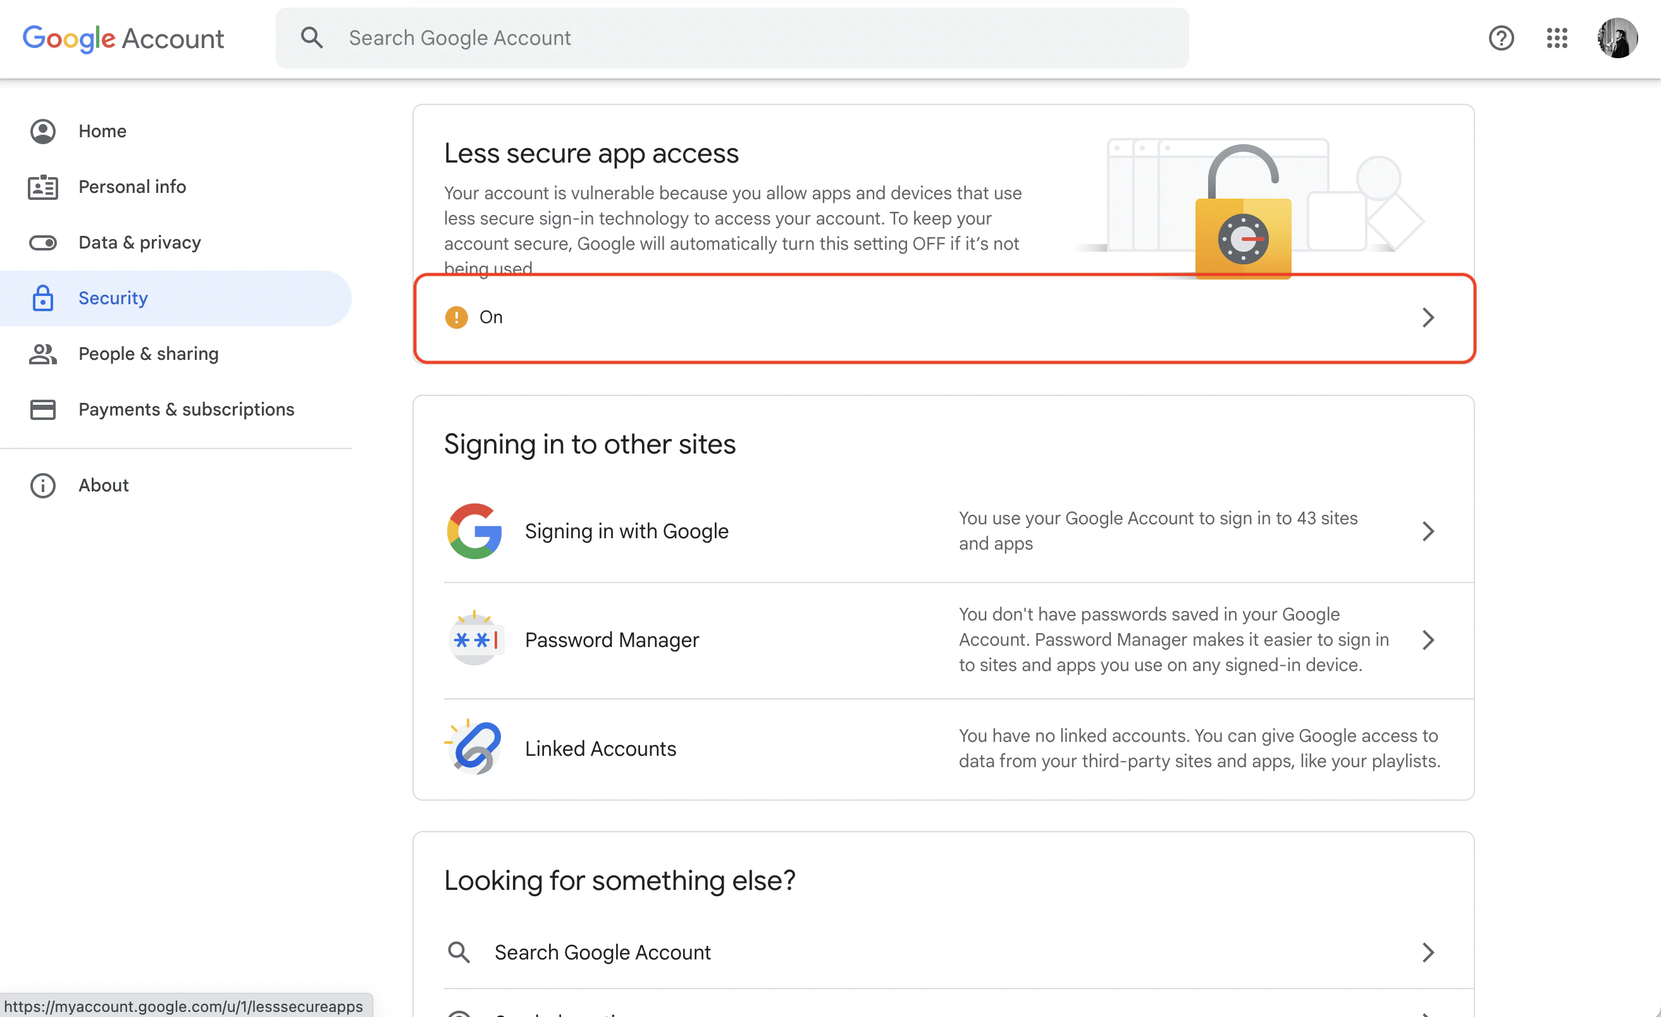Click the Help question mark icon
The height and width of the screenshot is (1017, 1661).
pyautogui.click(x=1501, y=39)
